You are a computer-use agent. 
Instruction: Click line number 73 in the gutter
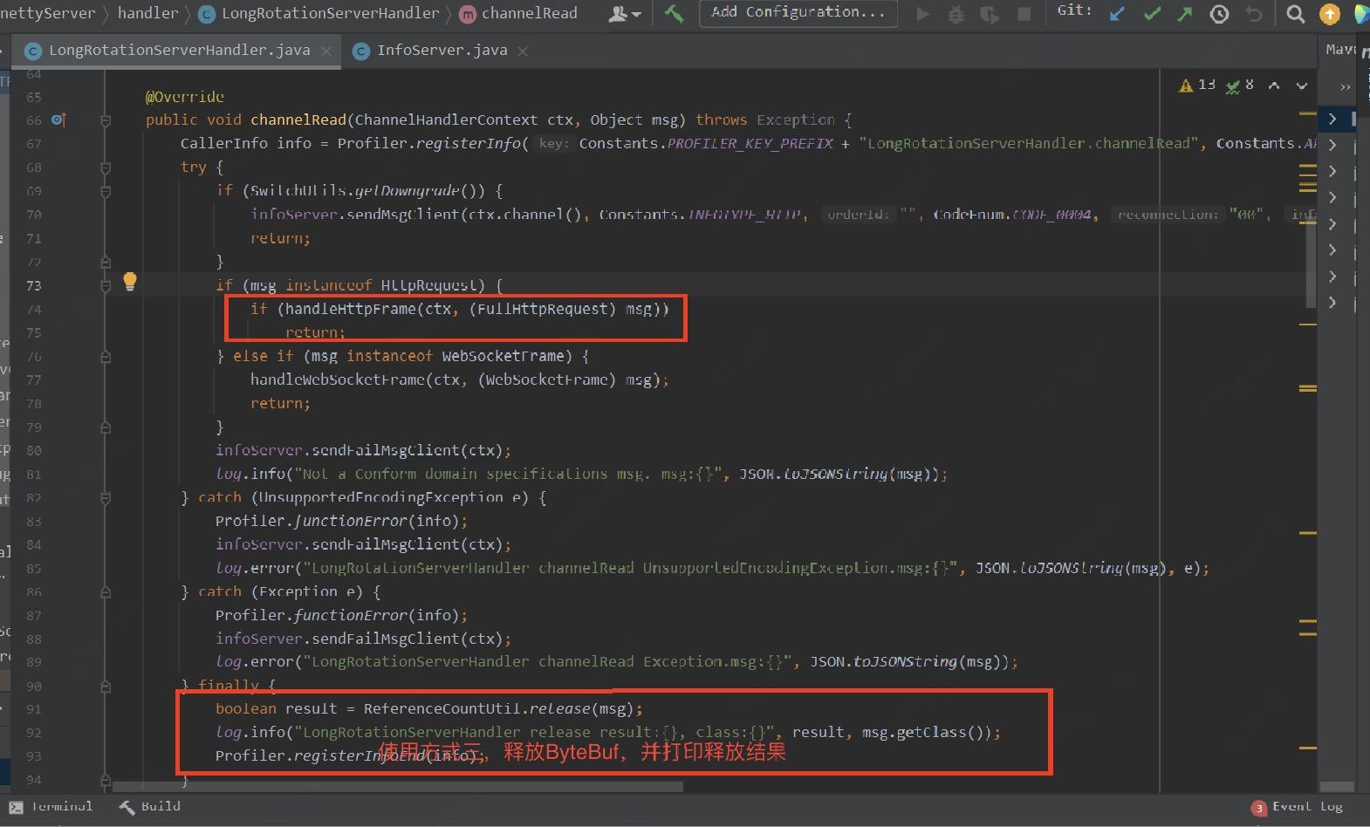[x=33, y=285]
